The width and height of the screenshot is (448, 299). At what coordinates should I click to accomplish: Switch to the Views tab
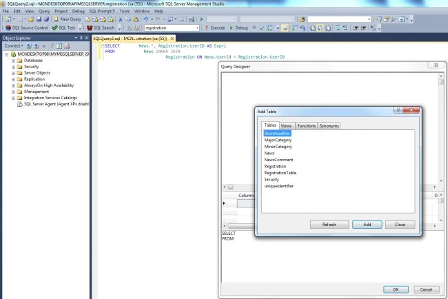(286, 125)
